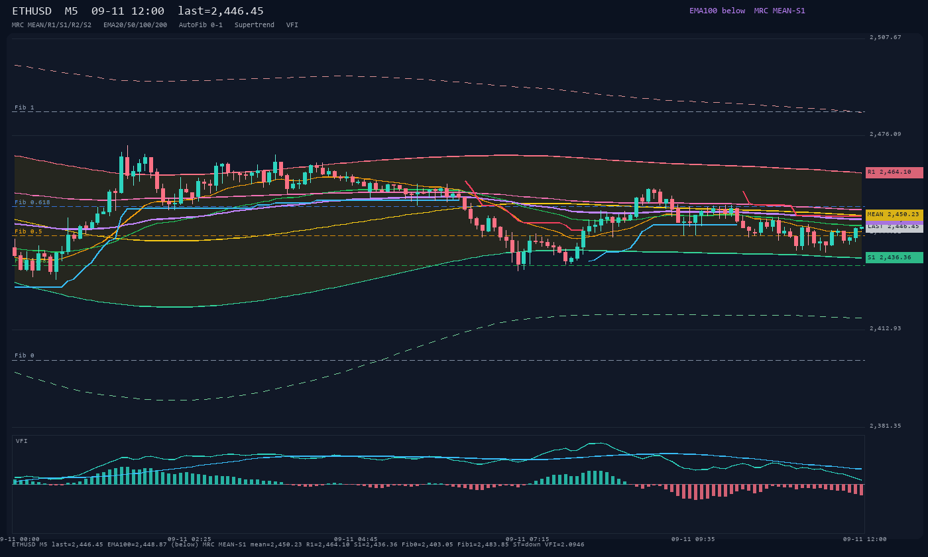Click the 2,381.35 price axis label
928x557 pixels.
(886, 426)
